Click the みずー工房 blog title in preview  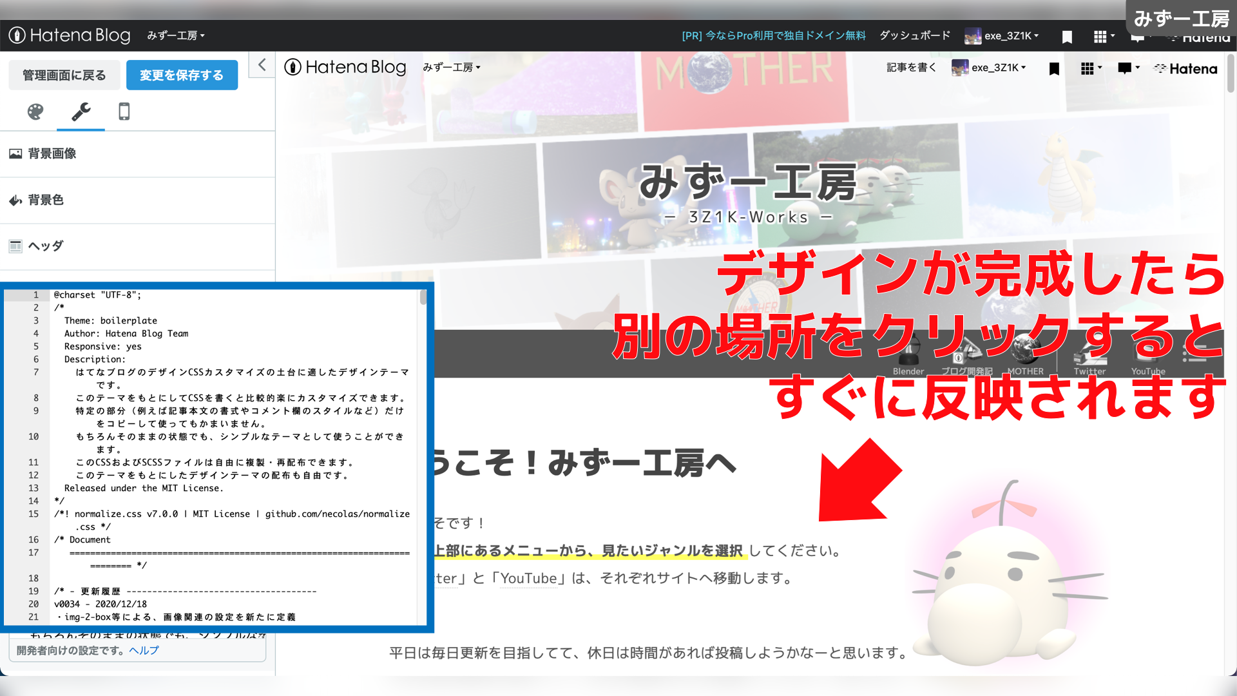[748, 182]
